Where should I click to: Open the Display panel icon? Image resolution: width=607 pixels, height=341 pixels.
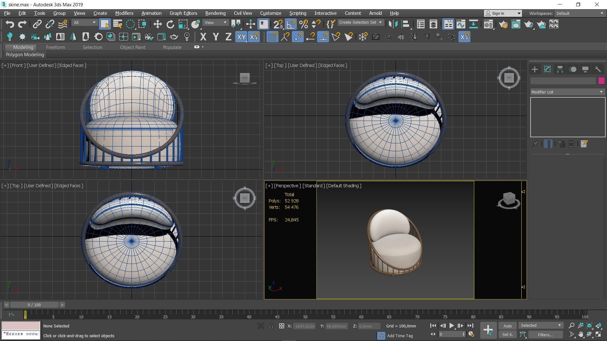585,69
